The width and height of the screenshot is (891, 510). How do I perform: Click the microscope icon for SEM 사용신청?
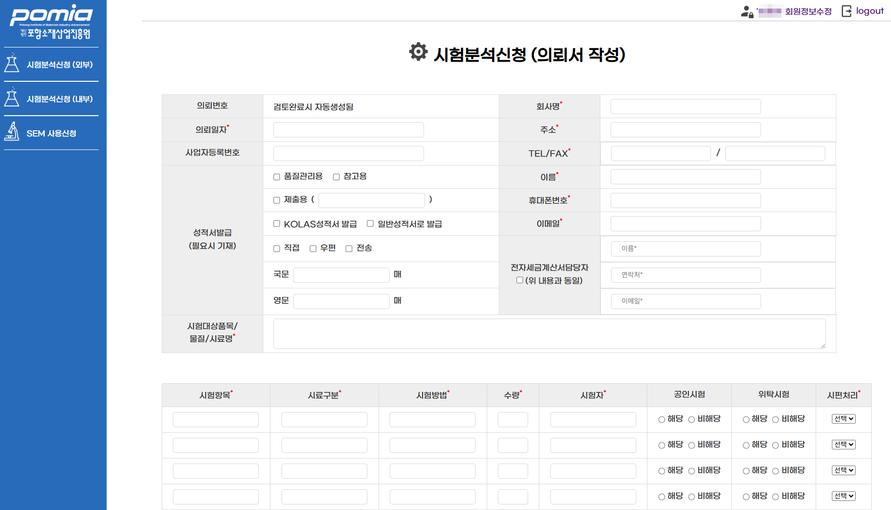tap(12, 132)
